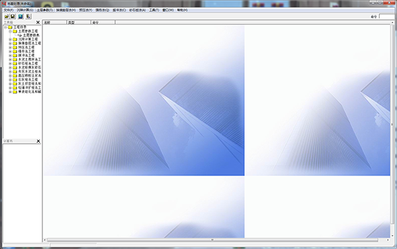Expand the 强夯法工程 folder node
Viewport: 397px width, 249px height.
tap(10, 52)
